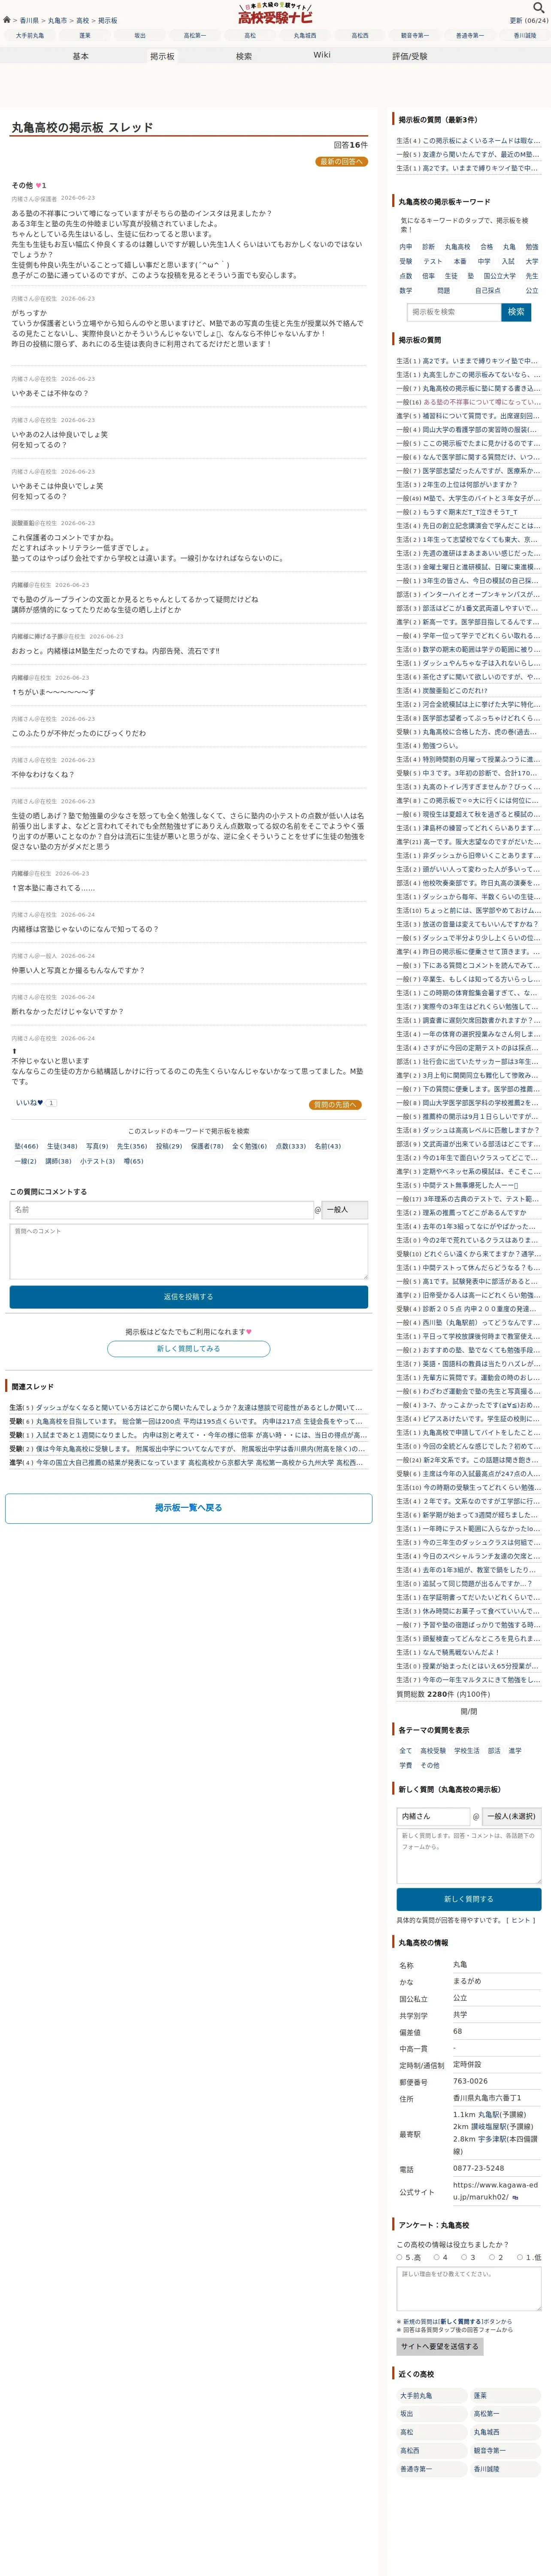The image size is (551, 2576).
Task: Switch to the 掲示板 tab
Action: tap(162, 56)
